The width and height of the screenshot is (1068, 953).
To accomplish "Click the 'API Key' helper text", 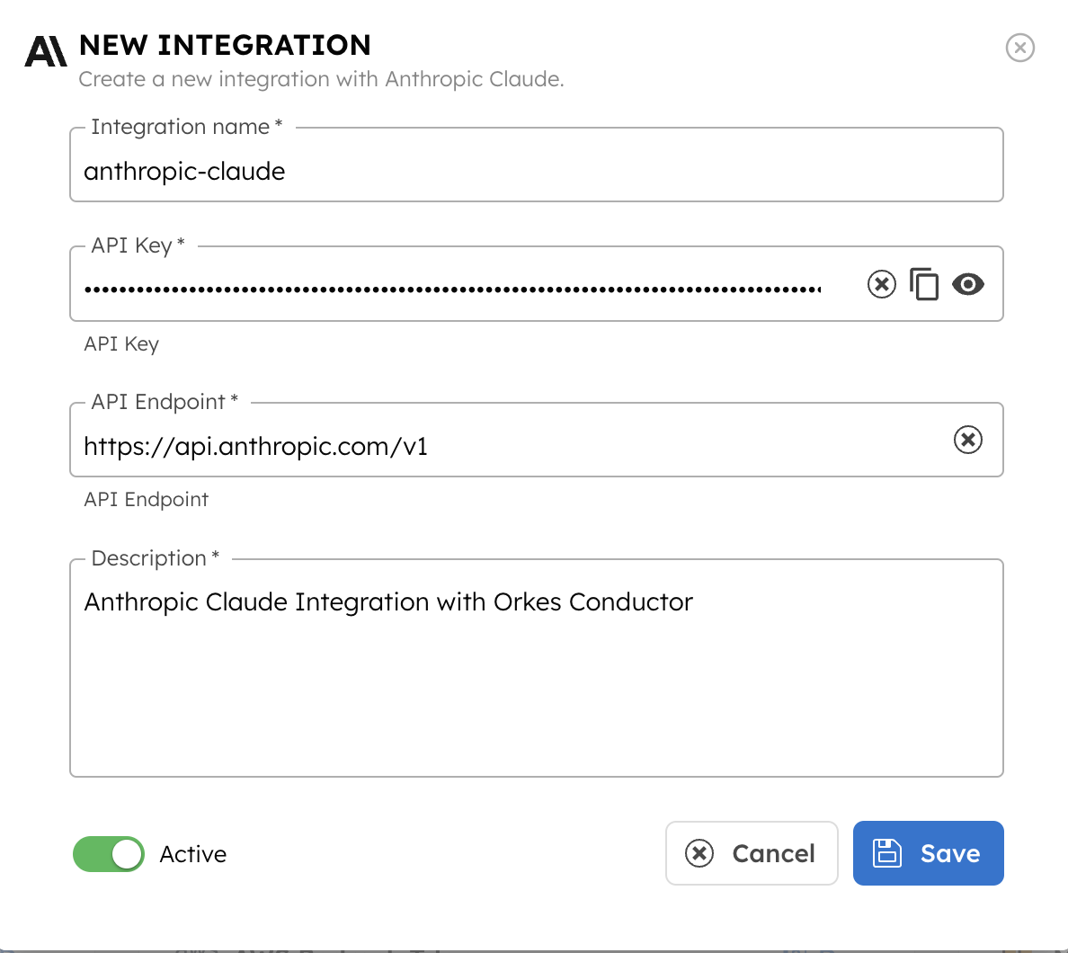I will point(121,344).
